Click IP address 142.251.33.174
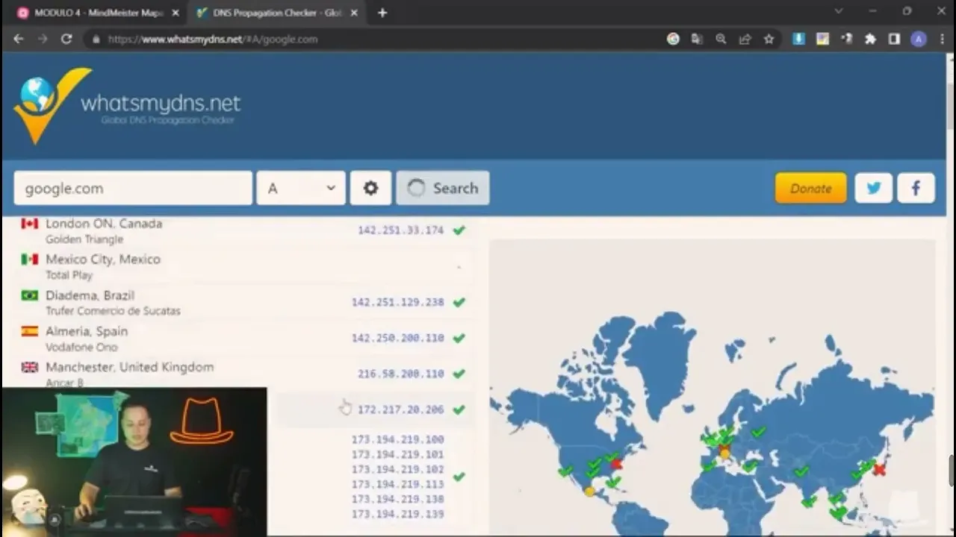 coord(400,230)
